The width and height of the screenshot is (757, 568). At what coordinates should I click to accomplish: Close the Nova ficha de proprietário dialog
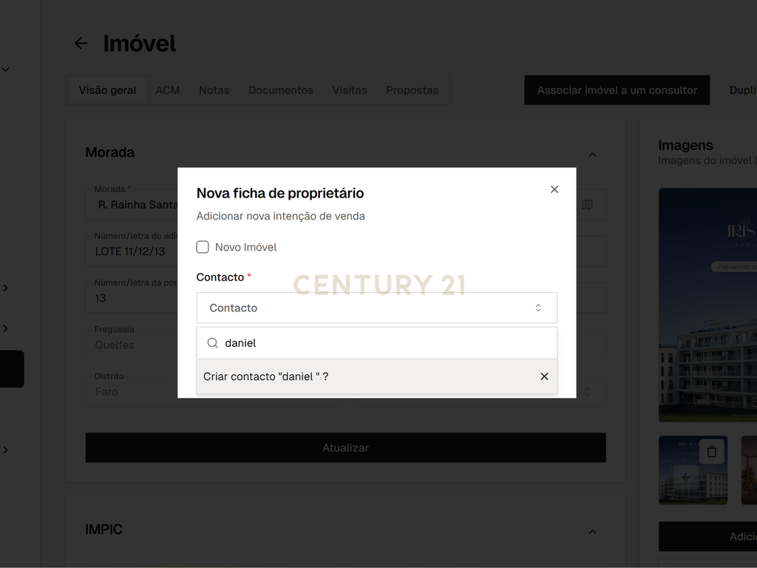coord(554,189)
